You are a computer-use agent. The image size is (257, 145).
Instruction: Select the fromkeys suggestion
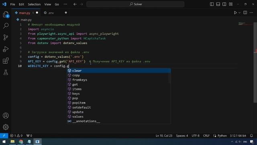[x=119, y=80]
